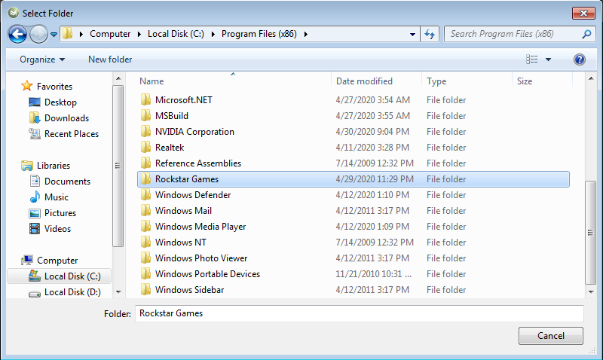The height and width of the screenshot is (360, 603).
Task: Click the greyed Forward arrow button
Action: 38,34
